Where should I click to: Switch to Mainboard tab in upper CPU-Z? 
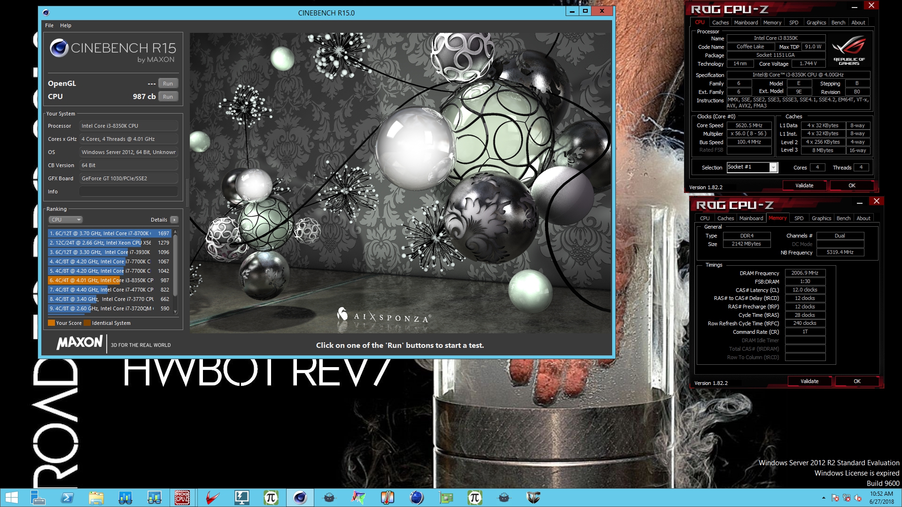tap(746, 23)
